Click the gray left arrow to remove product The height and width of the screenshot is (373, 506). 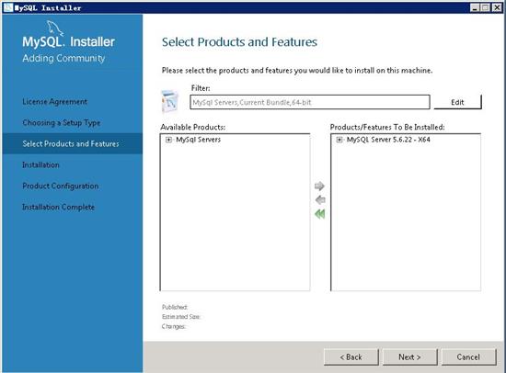click(320, 200)
